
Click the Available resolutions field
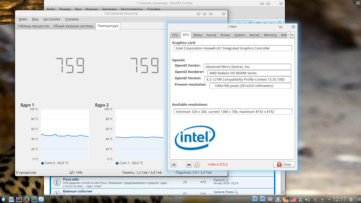pyautogui.click(x=233, y=112)
